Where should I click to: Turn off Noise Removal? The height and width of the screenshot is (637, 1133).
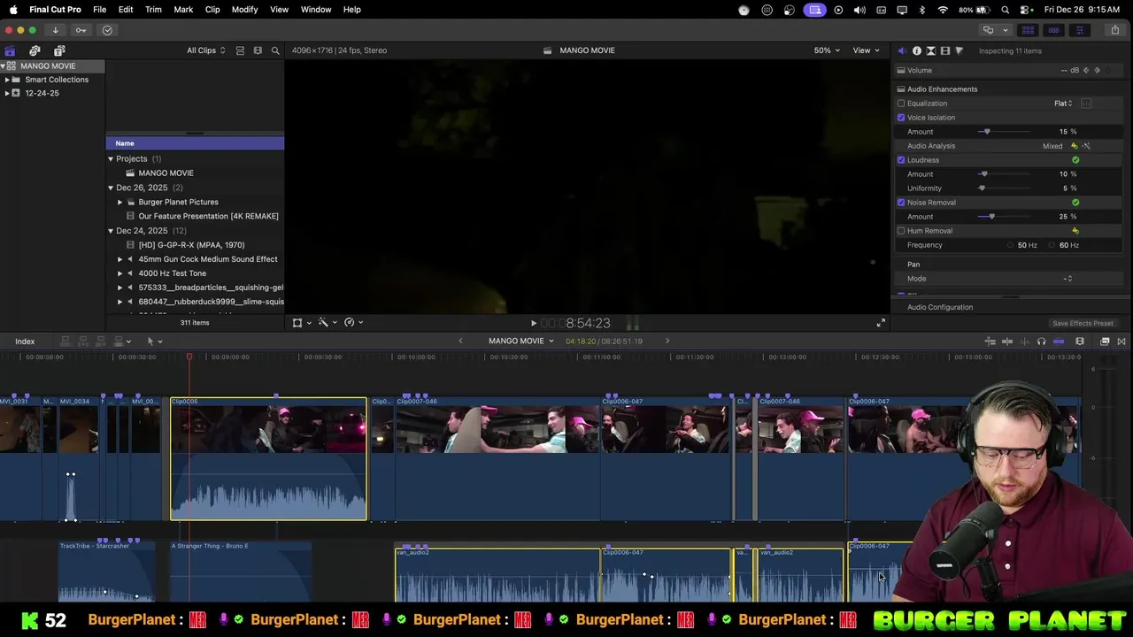(x=901, y=203)
